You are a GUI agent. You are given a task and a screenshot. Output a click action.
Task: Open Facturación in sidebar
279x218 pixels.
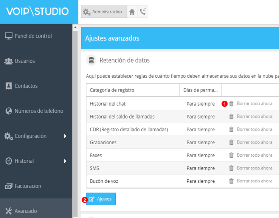point(28,186)
